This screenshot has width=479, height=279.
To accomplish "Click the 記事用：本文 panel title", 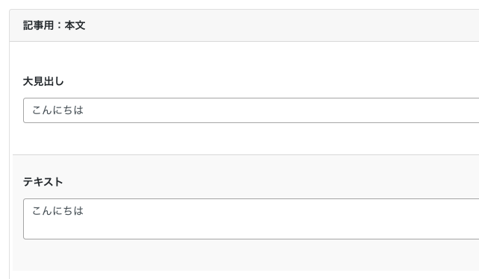I will [x=54, y=25].
